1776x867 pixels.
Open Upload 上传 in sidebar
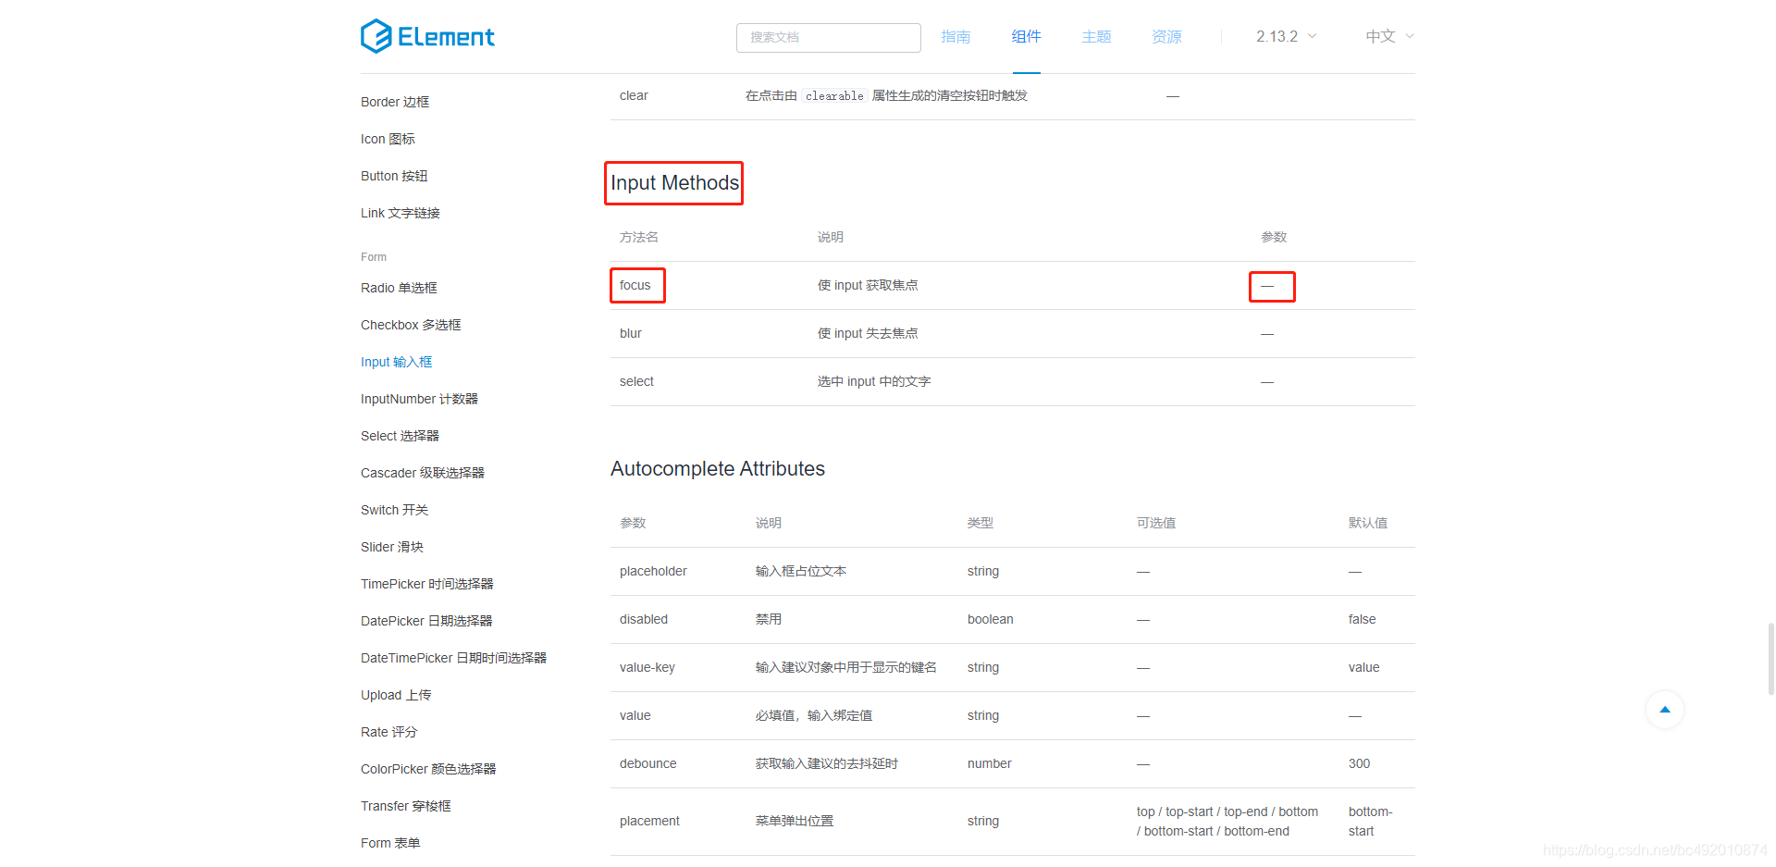(x=396, y=695)
